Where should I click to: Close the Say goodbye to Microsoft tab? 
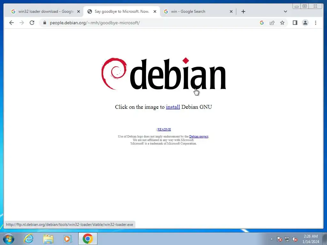(x=155, y=11)
